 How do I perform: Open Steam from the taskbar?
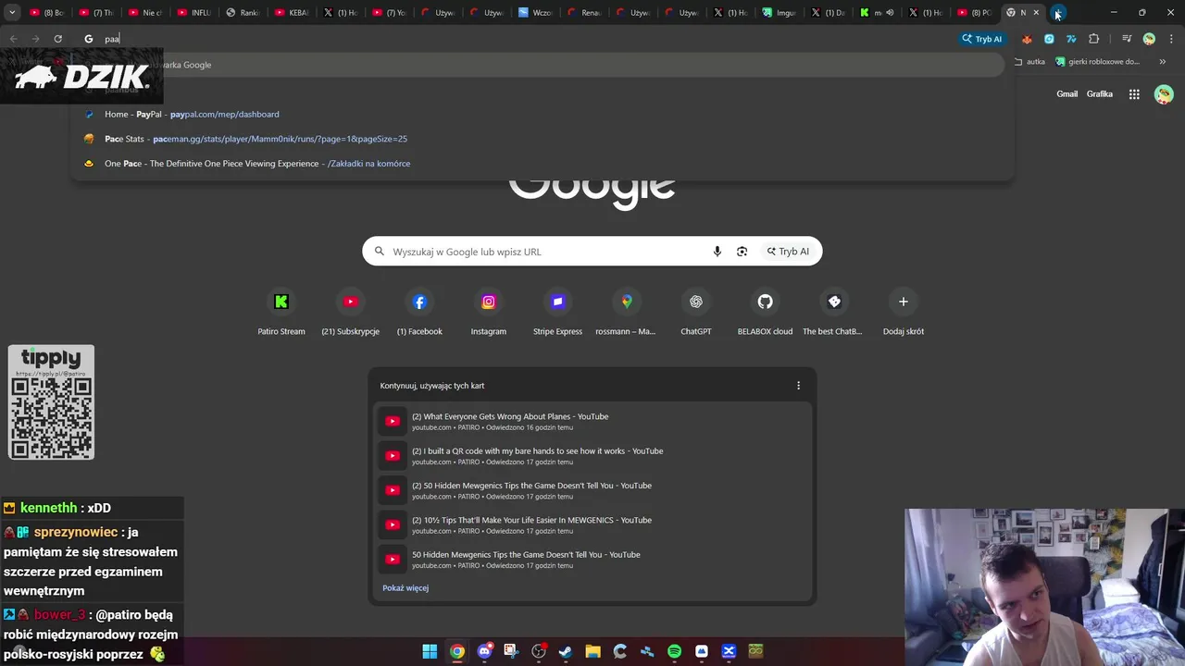566,651
